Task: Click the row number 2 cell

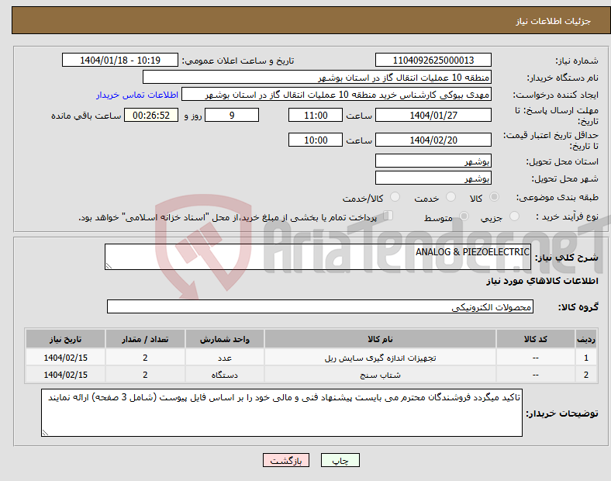Action: [x=586, y=375]
